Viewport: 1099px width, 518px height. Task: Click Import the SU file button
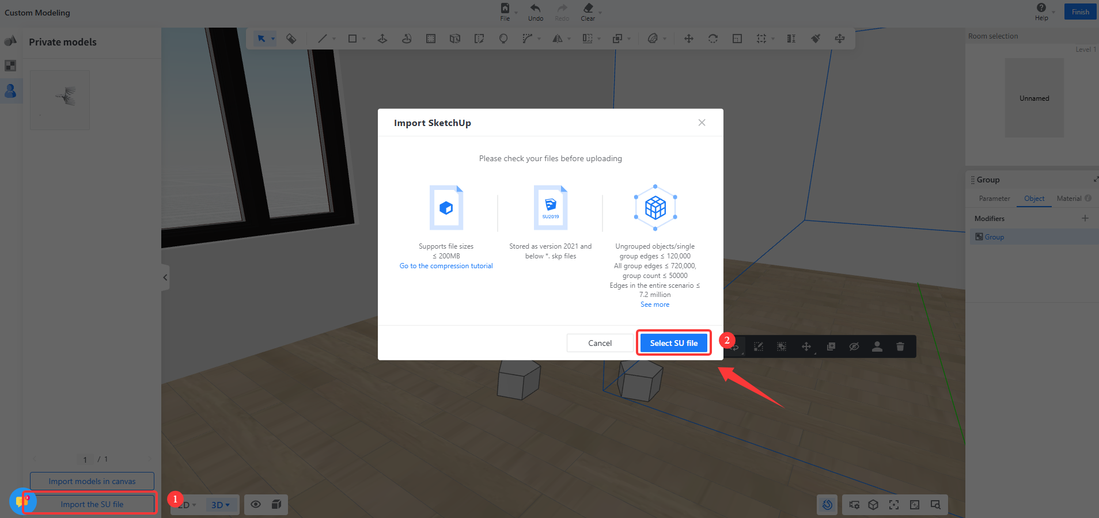point(92,504)
